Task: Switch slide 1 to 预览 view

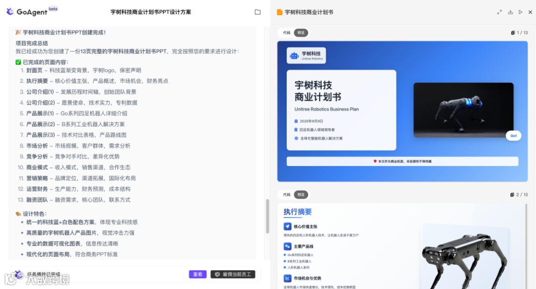Action: point(301,33)
